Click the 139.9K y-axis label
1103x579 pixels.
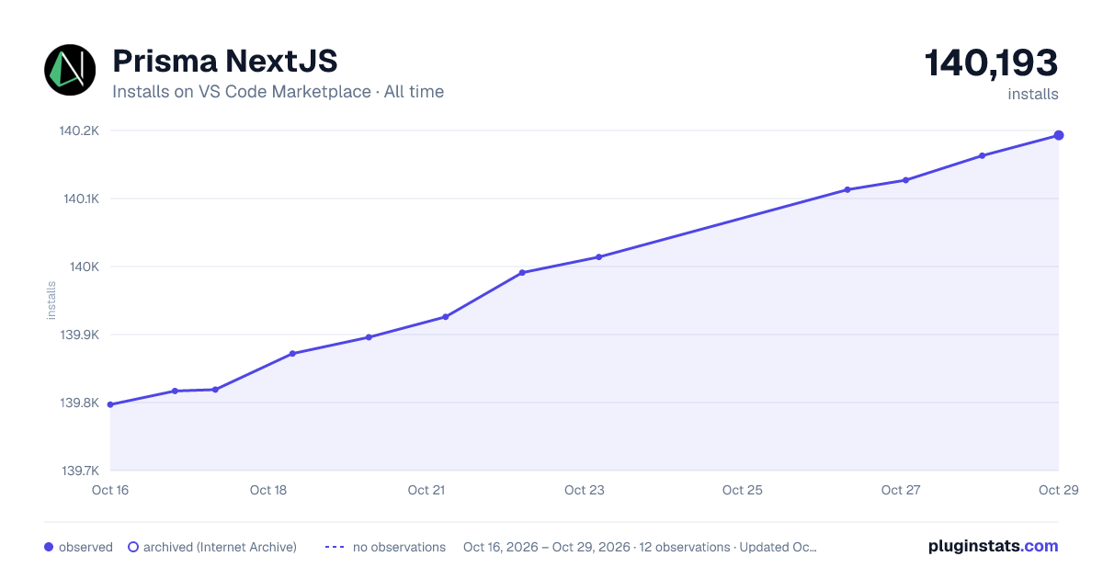79,335
